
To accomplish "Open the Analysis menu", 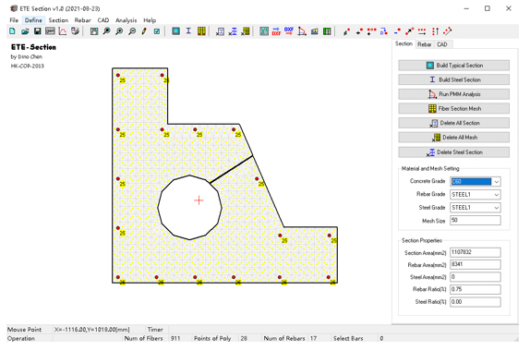I will click(x=126, y=20).
